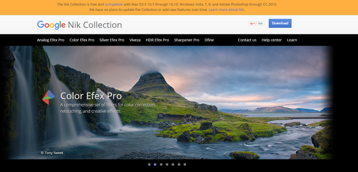Select the fifth carousel dot

pyautogui.click(x=173, y=164)
